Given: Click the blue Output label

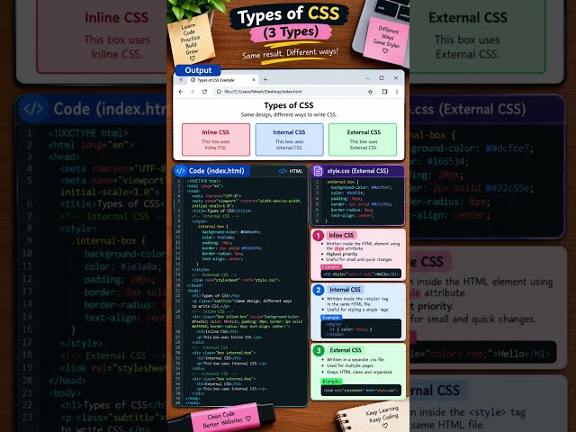Looking at the screenshot, I should (x=198, y=70).
